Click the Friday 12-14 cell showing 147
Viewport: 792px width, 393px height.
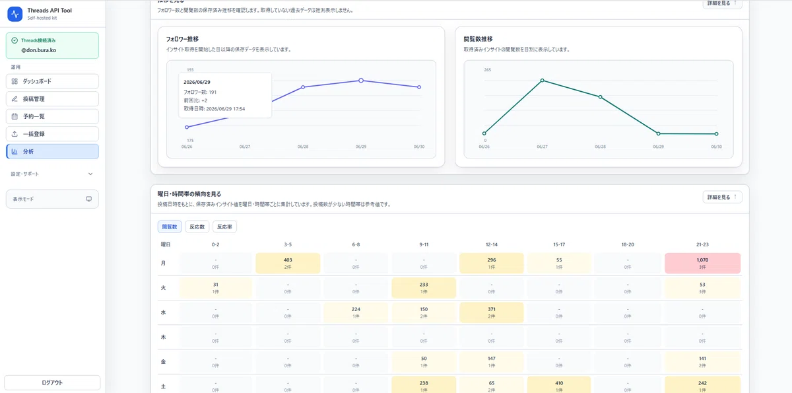click(492, 361)
